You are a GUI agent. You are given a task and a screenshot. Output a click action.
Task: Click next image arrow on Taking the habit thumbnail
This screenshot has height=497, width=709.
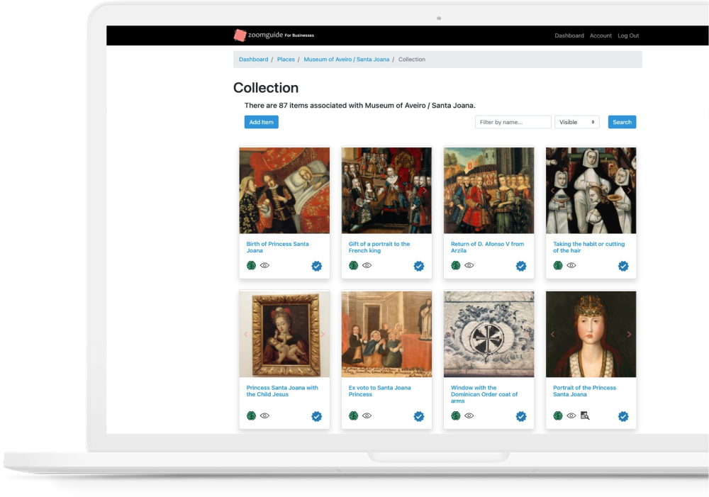pyautogui.click(x=629, y=191)
